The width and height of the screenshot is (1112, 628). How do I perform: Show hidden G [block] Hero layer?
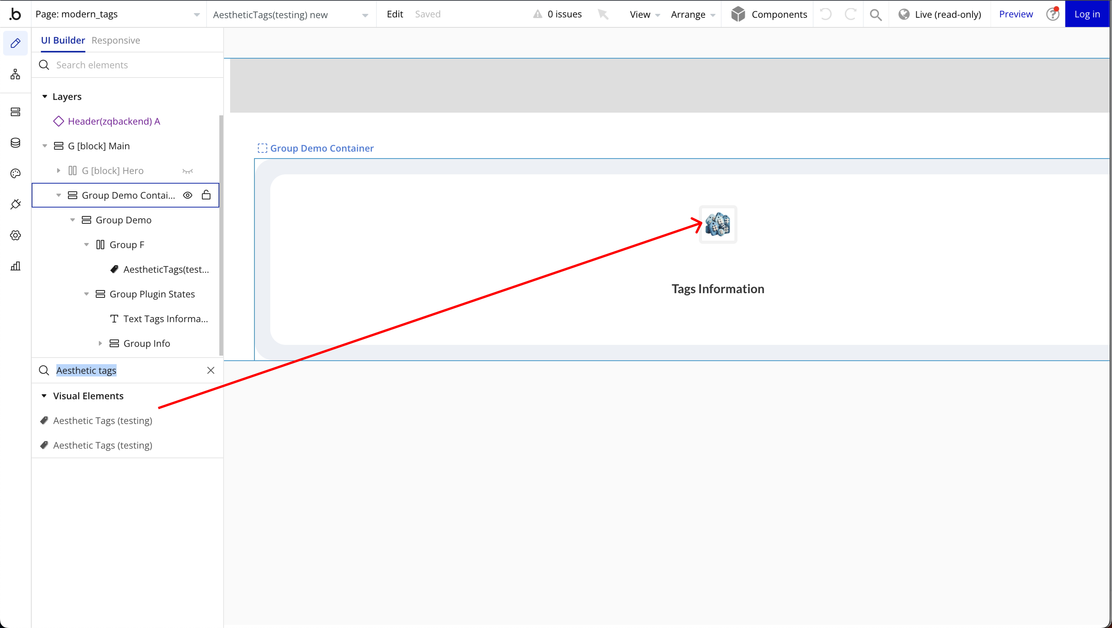187,171
